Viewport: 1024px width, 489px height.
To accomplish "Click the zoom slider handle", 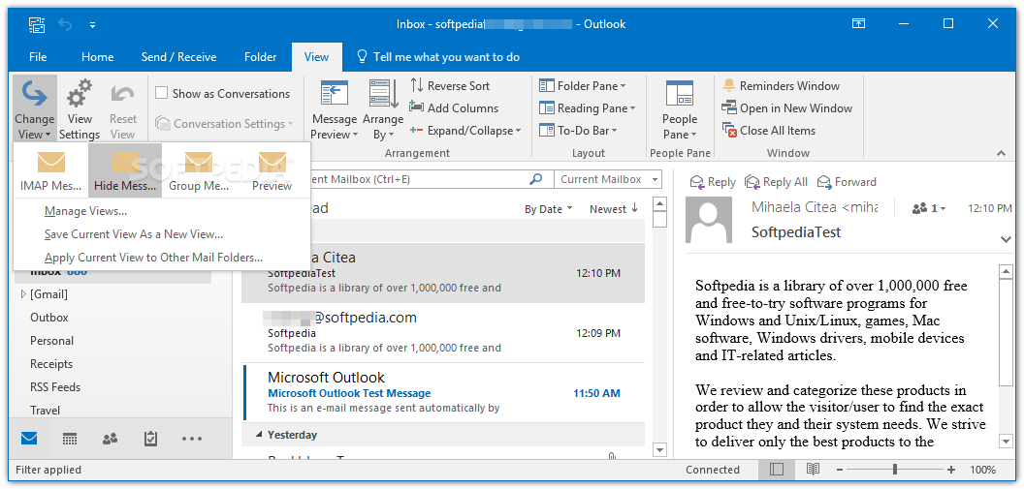I will tap(895, 470).
